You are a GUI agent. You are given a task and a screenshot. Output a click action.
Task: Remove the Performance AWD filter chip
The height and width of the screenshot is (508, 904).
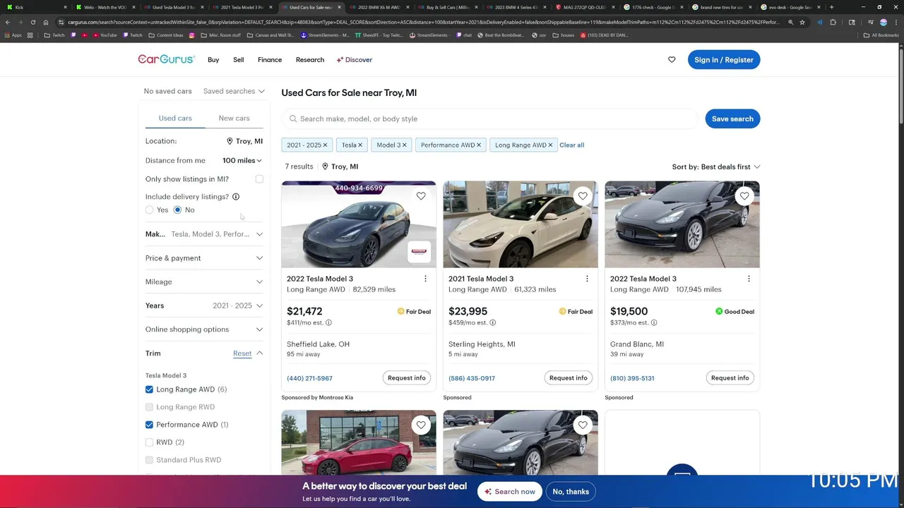[x=478, y=145]
